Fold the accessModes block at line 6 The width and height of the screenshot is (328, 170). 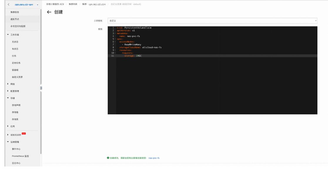pyautogui.click(x=115, y=42)
